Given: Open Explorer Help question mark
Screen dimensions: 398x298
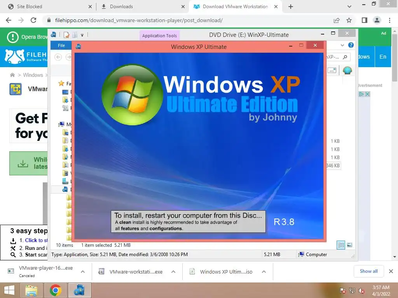Looking at the screenshot, I should pyautogui.click(x=351, y=45).
